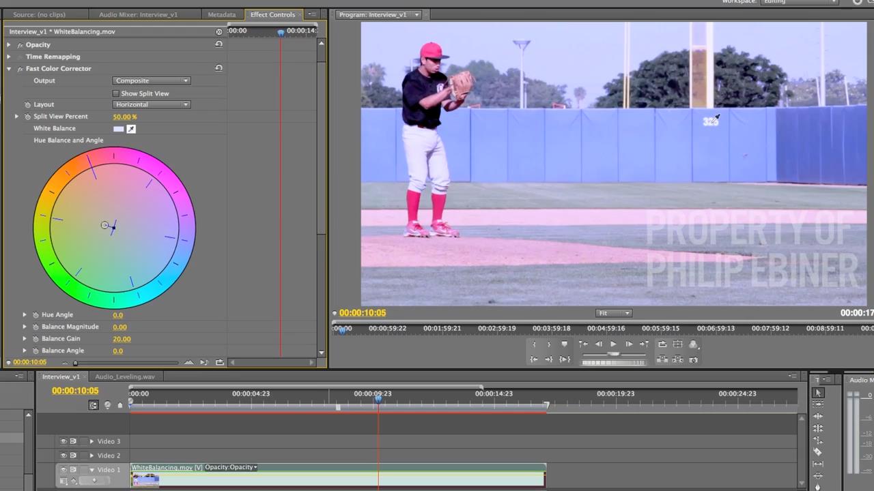Toggle the Snap icon in the timeline
The width and height of the screenshot is (874, 491).
(94, 405)
